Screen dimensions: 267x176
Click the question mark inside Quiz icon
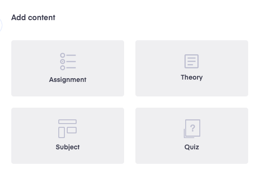click(x=193, y=128)
